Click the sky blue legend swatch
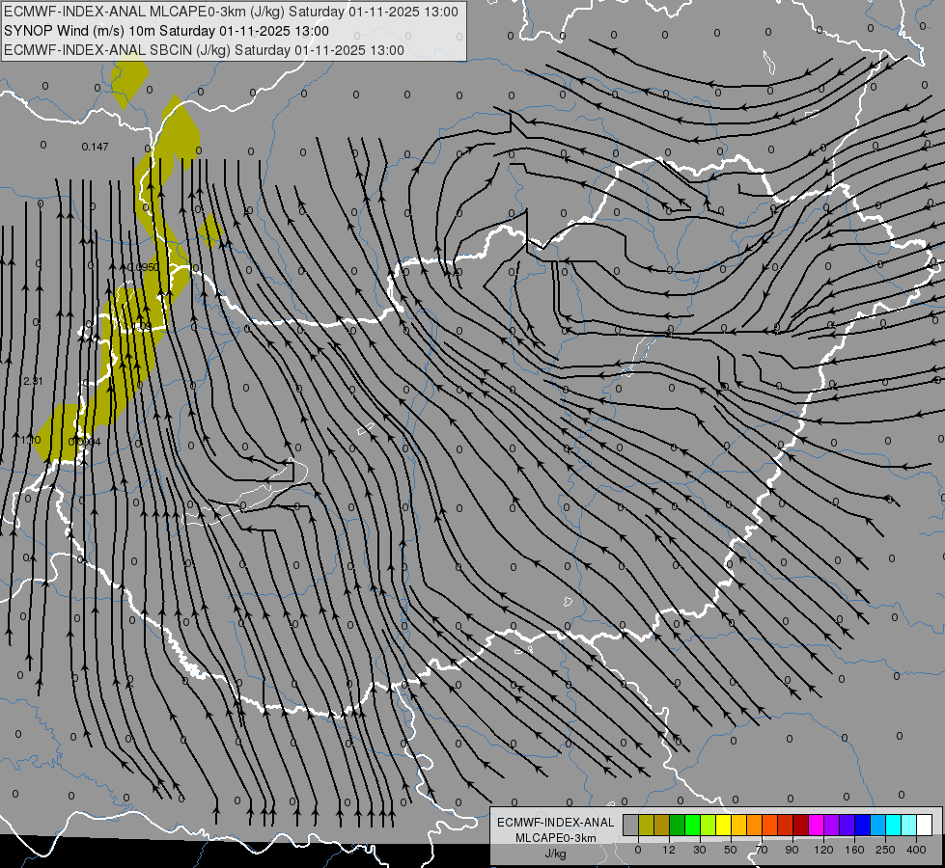 pyautogui.click(x=878, y=825)
